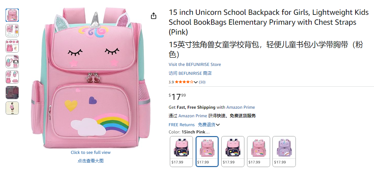Select the first product thumbnail in the gallery
Viewport: 374px width, 170px height.
tap(12, 15)
